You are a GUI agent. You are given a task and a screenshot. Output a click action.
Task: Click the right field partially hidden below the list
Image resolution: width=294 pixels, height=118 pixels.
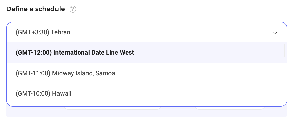tap(230, 108)
